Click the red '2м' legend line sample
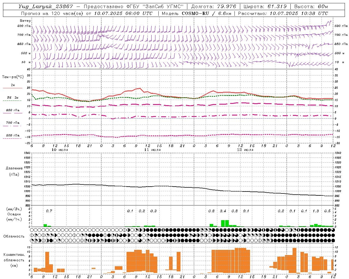This screenshot has width=349, height=279. 13,88
